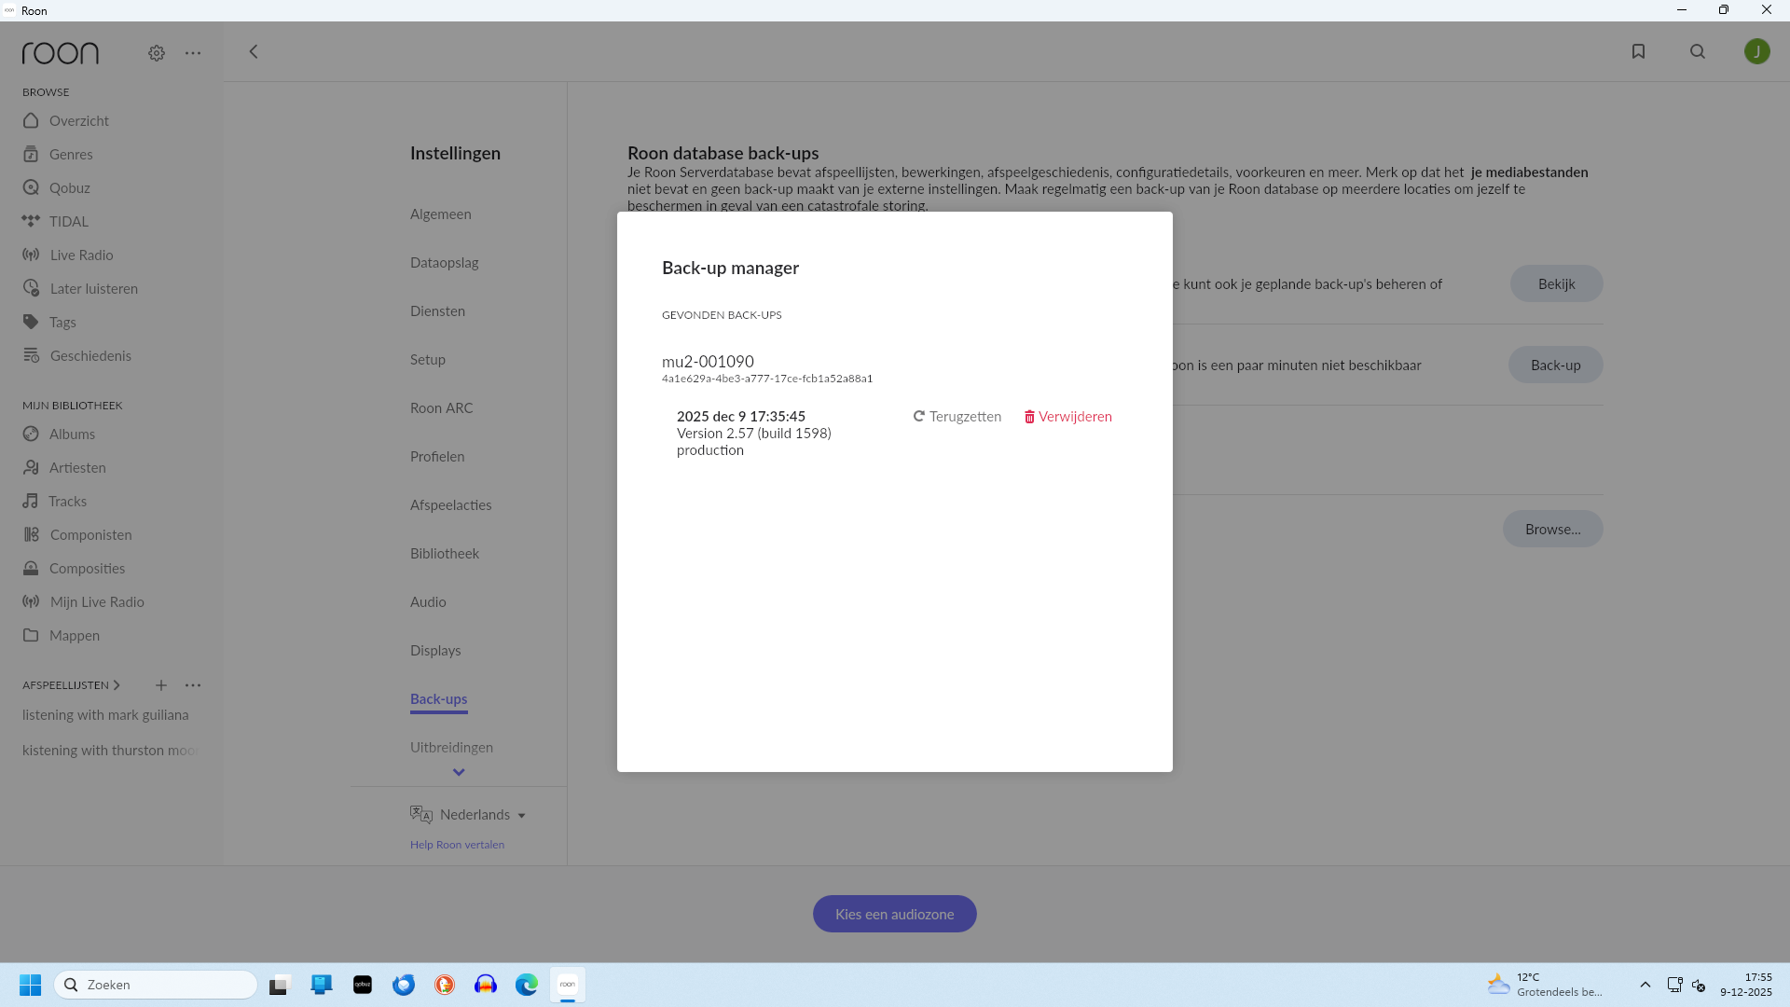Switch to the Audio settings tab
Image resolution: width=1790 pixels, height=1007 pixels.
click(428, 601)
